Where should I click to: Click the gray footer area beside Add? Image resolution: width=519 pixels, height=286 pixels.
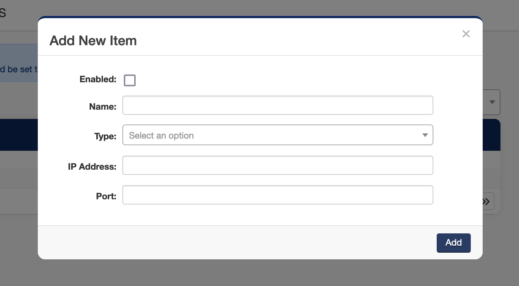pyautogui.click(x=237, y=243)
